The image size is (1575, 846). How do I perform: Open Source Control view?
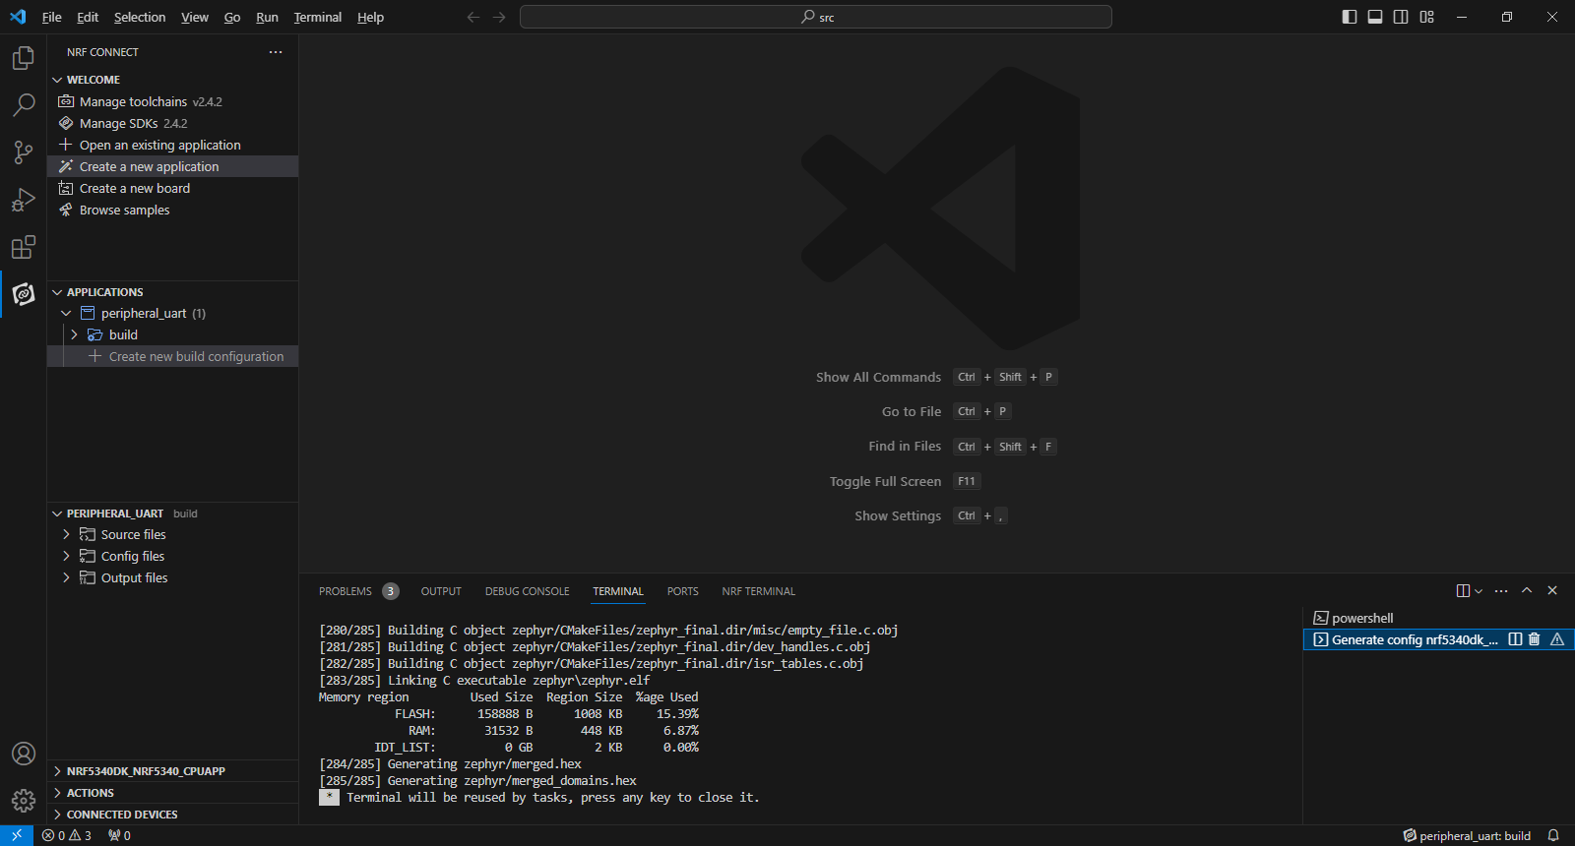tap(24, 151)
